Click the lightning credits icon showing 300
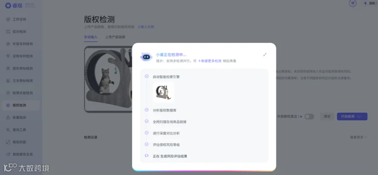The image size is (378, 175). [365, 3]
